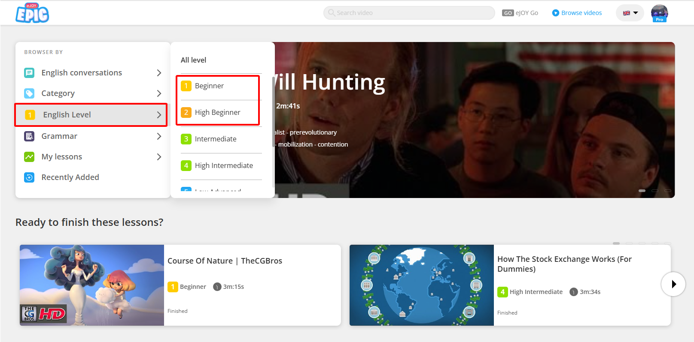Expand the English conversations chevron arrow

click(159, 73)
